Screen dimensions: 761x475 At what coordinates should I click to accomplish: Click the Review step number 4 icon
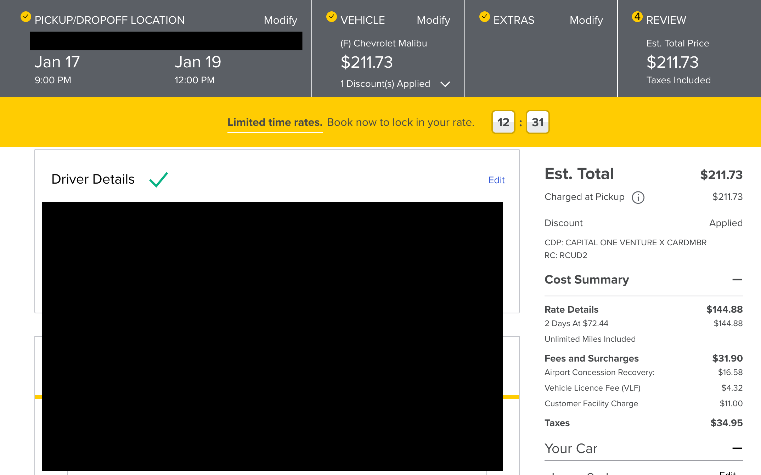(637, 17)
